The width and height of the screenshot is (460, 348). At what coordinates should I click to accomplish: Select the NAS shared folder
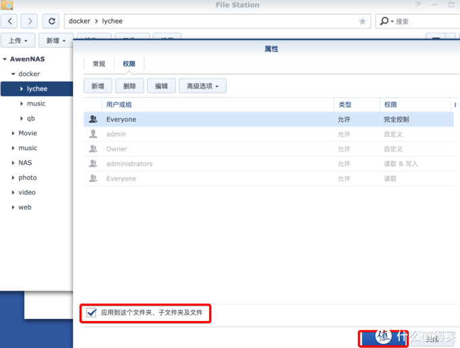coord(25,163)
